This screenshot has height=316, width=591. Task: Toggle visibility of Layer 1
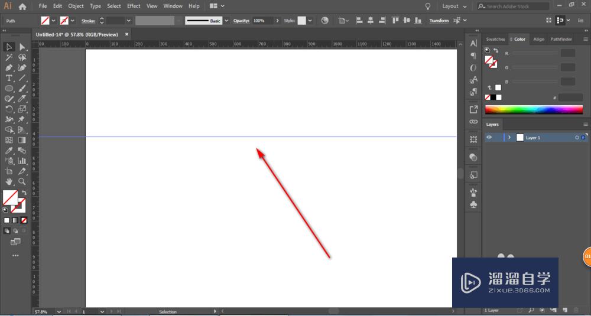(x=489, y=138)
